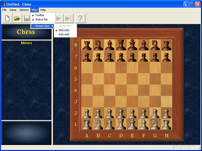Toggle the Status Bar option

(x=42, y=19)
